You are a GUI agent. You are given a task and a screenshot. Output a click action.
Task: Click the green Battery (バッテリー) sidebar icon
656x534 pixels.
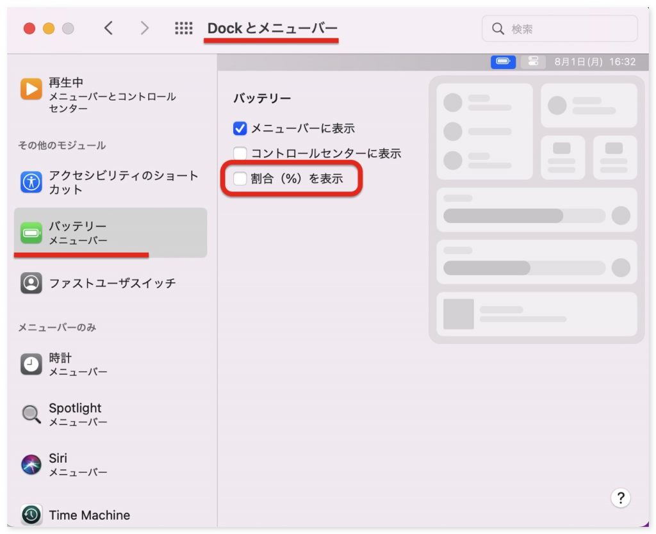(31, 232)
